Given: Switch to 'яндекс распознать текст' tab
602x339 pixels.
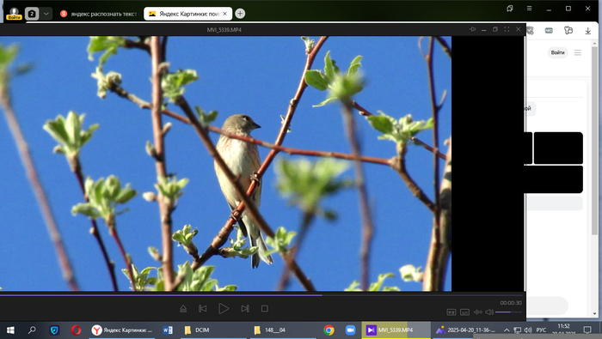Looking at the screenshot, I should (99, 14).
